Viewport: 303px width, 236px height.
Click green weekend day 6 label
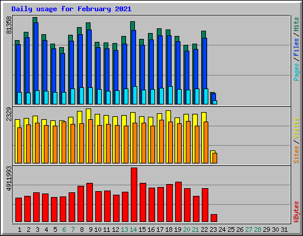point(64,230)
